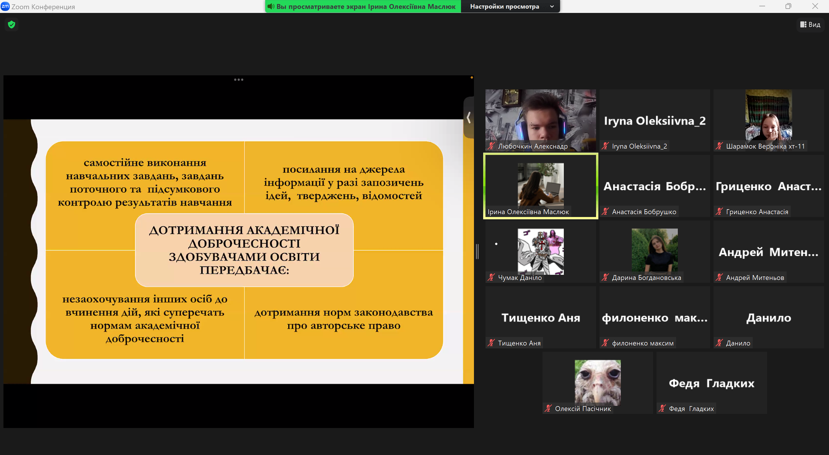The width and height of the screenshot is (829, 455).
Task: Click muted mic icon of Шарамок Вероніка
Action: 719,146
